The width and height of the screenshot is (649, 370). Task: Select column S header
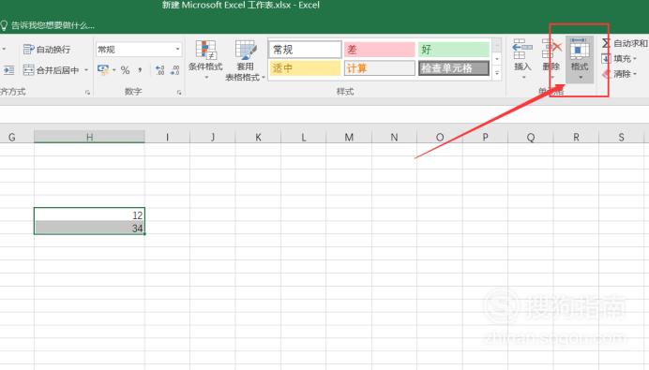(621, 138)
